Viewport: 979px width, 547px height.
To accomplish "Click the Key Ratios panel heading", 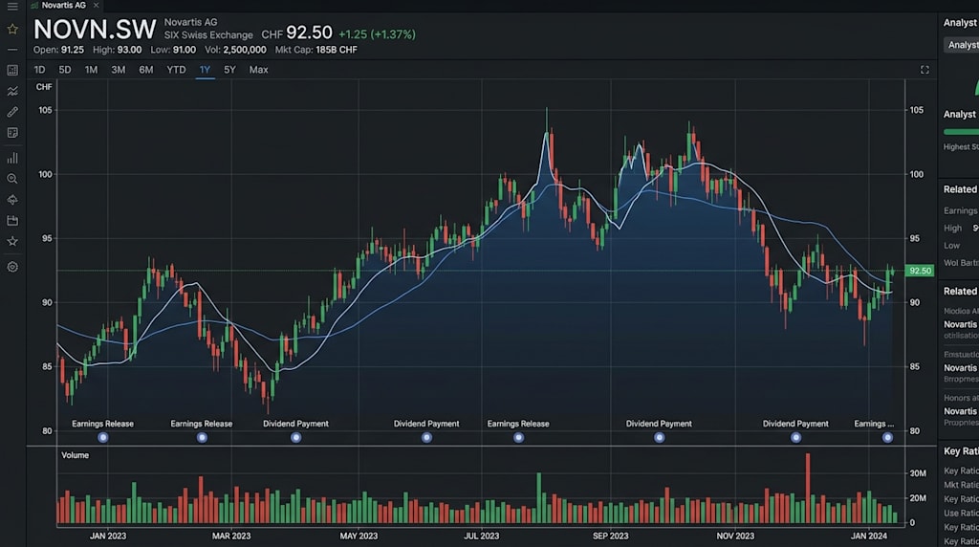I will click(x=961, y=451).
